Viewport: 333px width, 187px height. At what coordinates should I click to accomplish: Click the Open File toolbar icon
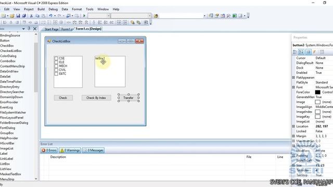12,16
